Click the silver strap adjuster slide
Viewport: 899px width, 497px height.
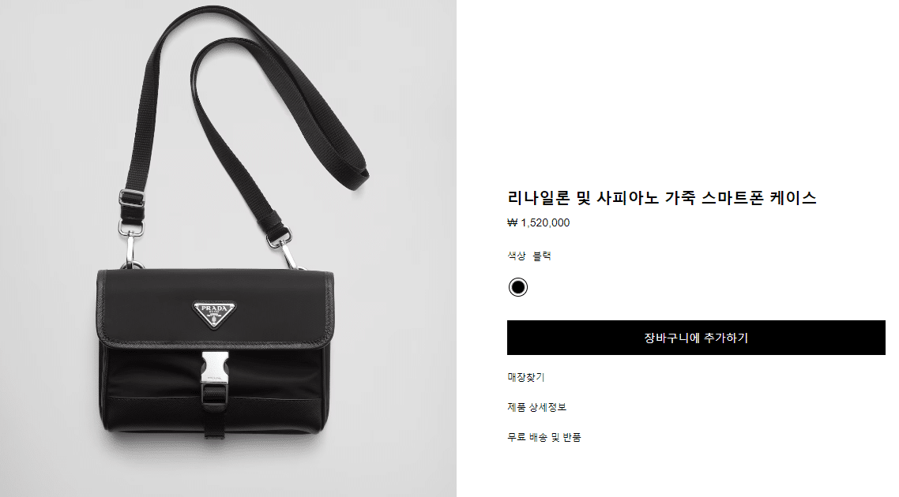[x=131, y=198]
